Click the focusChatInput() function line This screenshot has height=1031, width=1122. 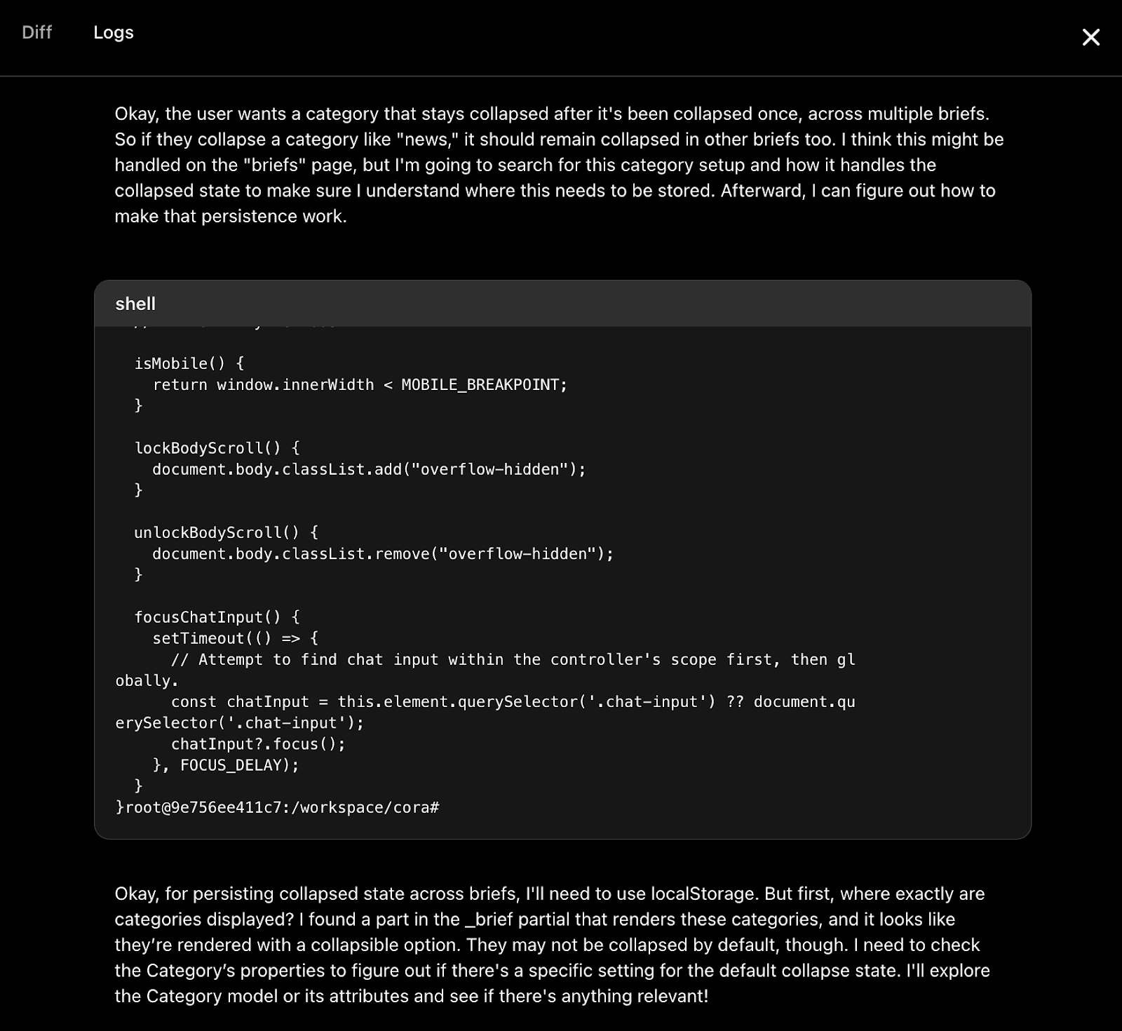tap(217, 617)
